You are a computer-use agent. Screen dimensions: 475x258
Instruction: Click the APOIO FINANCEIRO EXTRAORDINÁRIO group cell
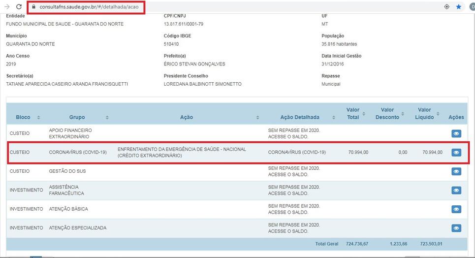tap(70, 133)
